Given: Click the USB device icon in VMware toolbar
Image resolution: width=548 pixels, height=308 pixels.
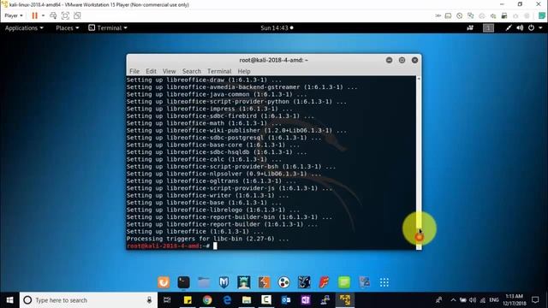Looking at the screenshot, I should click(x=504, y=15).
